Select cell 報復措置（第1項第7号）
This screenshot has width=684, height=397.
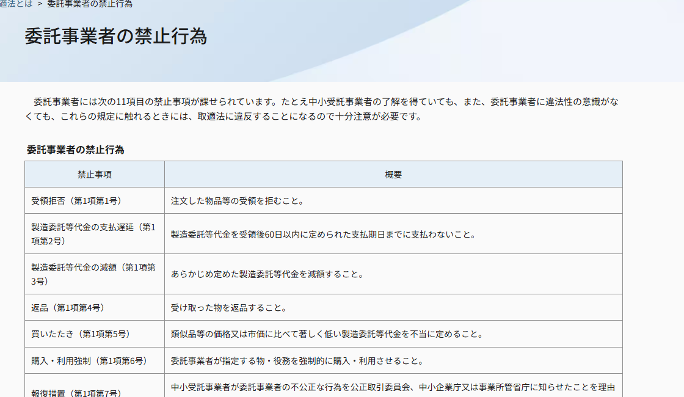(95, 385)
